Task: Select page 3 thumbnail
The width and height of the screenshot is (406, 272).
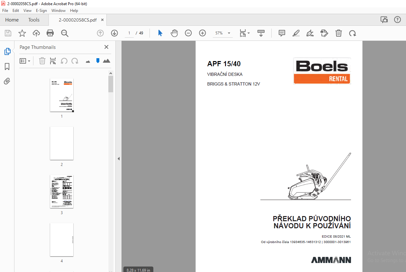Action: [62, 192]
